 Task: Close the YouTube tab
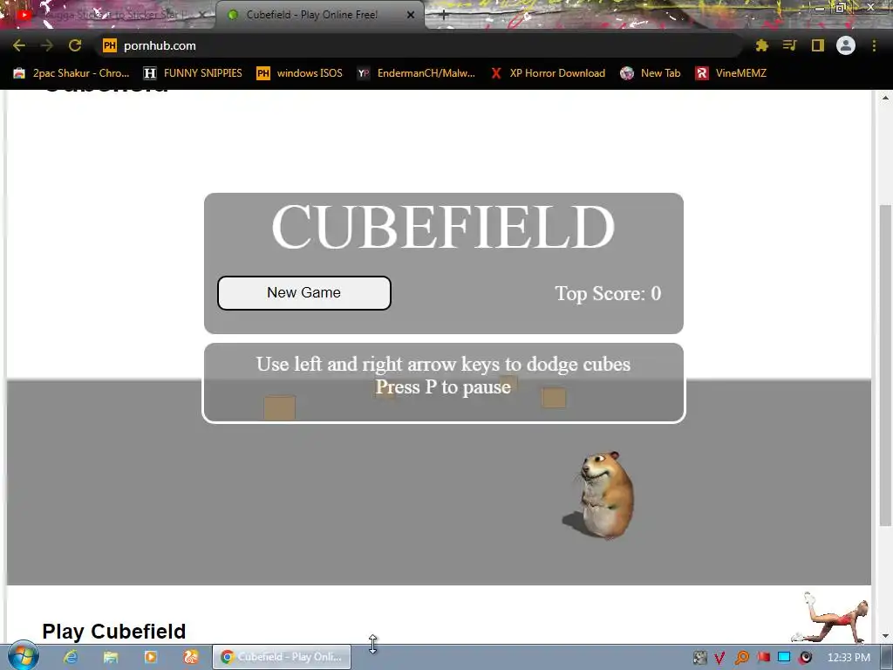(x=202, y=15)
